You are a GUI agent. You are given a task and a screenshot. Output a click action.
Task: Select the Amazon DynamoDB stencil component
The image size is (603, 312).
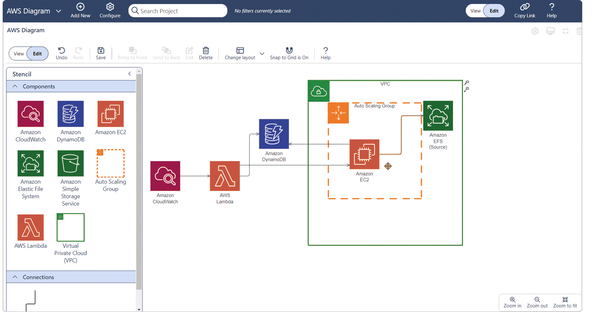click(x=70, y=114)
